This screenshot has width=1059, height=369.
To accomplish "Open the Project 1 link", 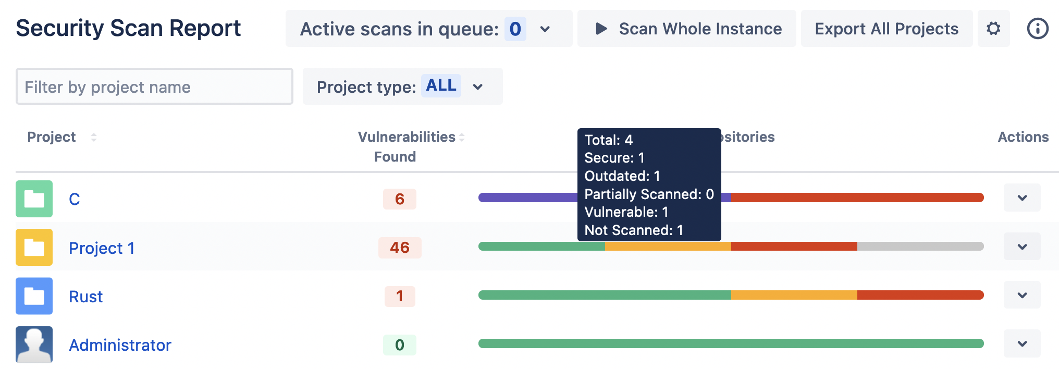I will pos(102,248).
